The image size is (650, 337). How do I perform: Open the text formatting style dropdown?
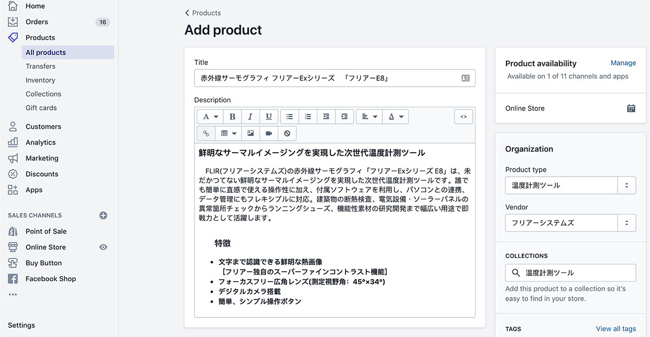click(210, 116)
